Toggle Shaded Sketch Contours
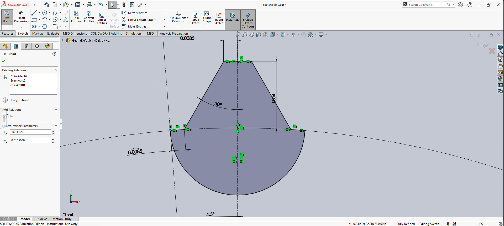This screenshot has width=504, height=226. [x=248, y=19]
